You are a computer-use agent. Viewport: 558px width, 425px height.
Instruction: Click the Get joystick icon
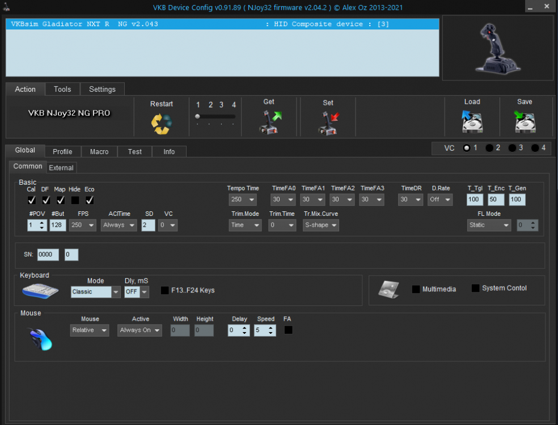269,122
